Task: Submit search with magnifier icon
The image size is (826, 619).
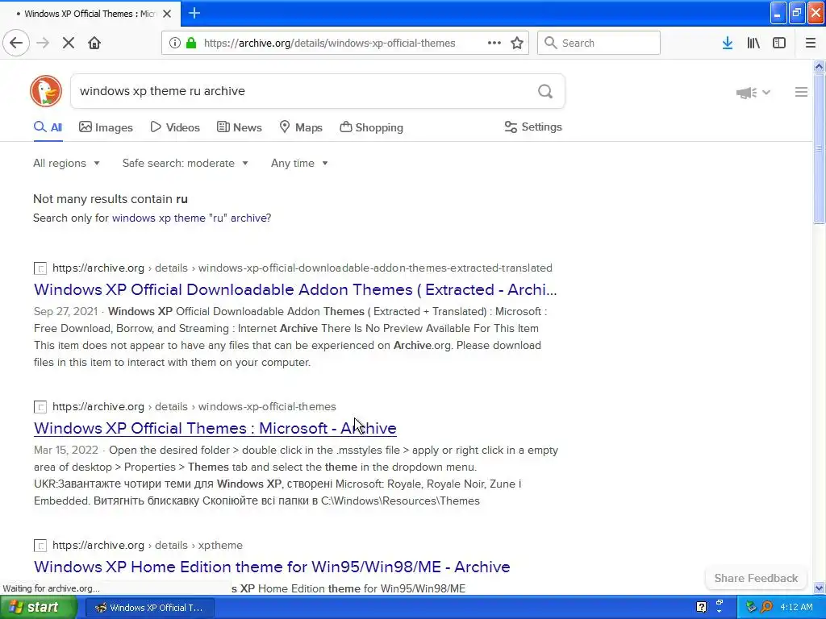Action: click(545, 91)
